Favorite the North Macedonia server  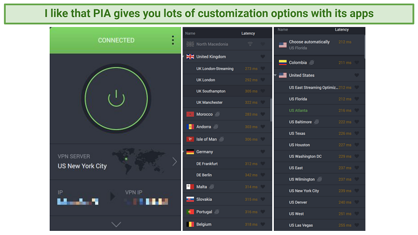[x=262, y=44]
